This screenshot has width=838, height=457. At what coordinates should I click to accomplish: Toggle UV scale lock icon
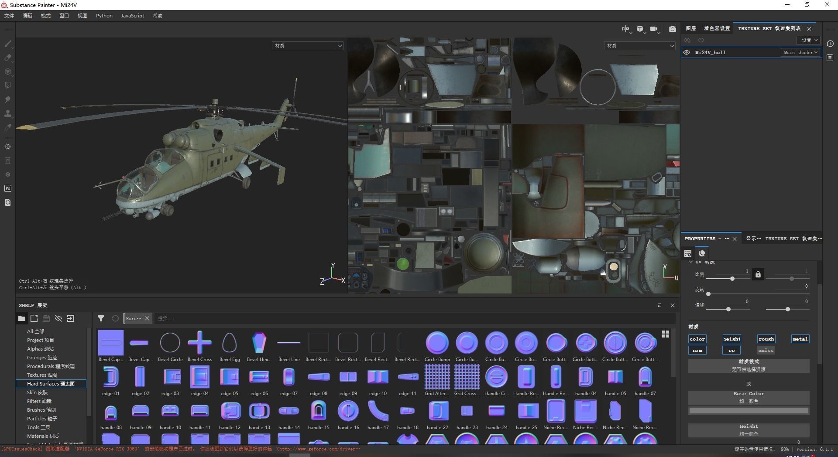[758, 274]
